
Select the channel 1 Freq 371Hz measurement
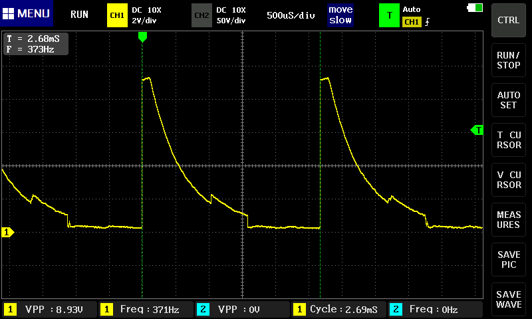click(146, 310)
